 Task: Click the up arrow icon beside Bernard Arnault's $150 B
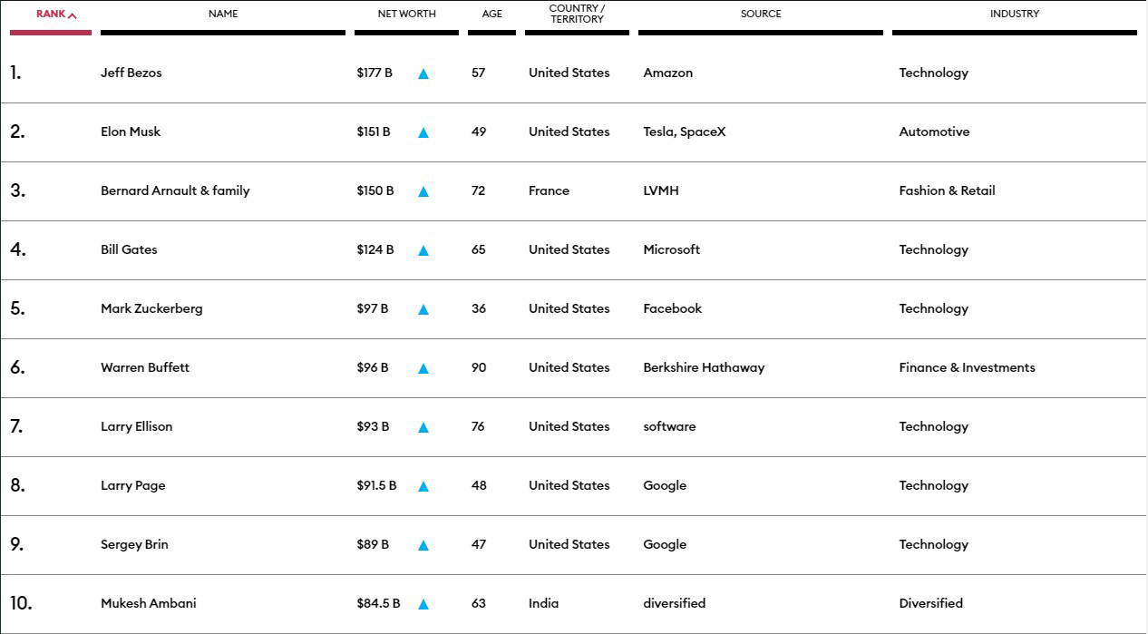(423, 191)
